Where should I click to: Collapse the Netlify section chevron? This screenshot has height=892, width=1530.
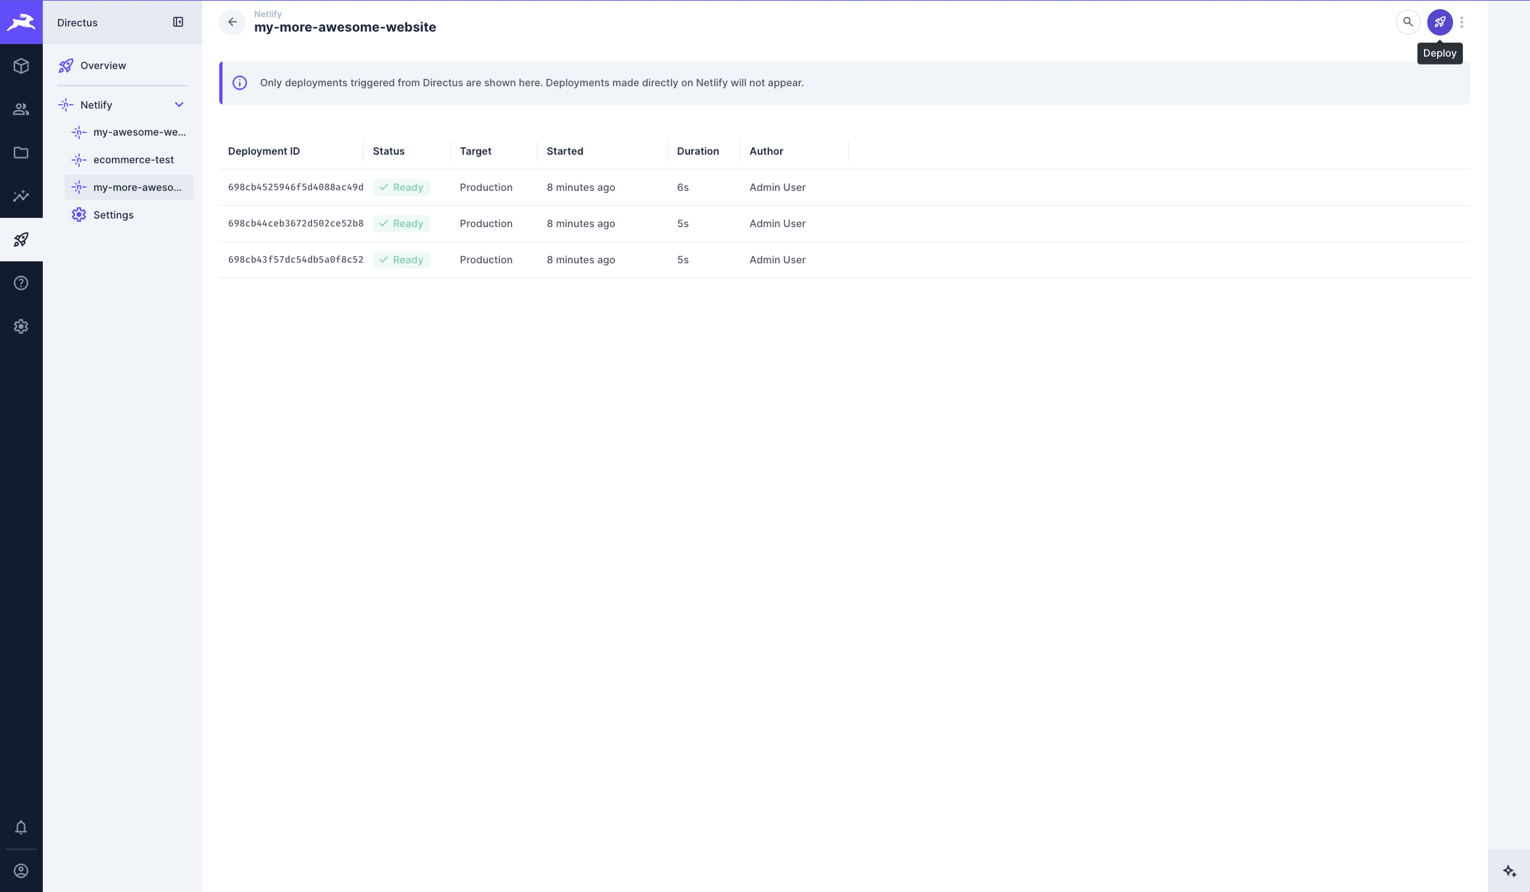pos(179,105)
